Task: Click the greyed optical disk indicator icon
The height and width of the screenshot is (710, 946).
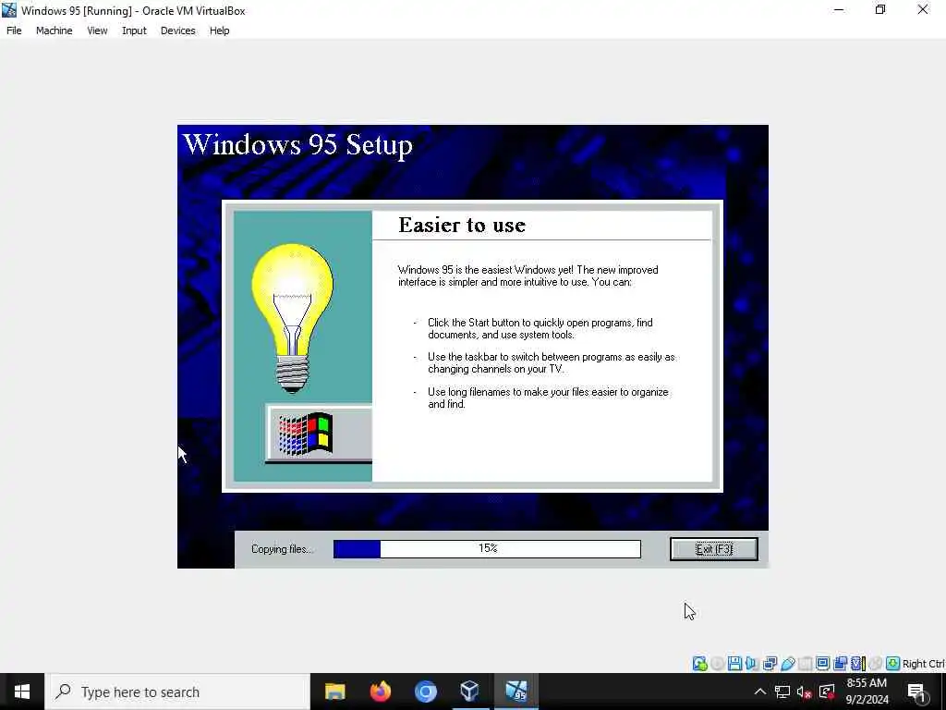Action: pos(717,664)
